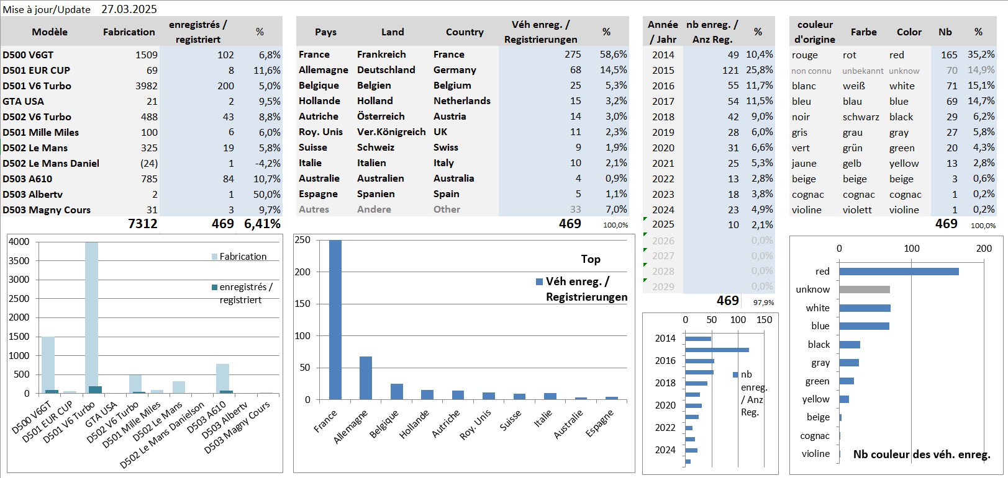Screen dimensions: 1008x478
Task: Click the enregistrés / registriert chart legend entry
Action: [x=242, y=293]
